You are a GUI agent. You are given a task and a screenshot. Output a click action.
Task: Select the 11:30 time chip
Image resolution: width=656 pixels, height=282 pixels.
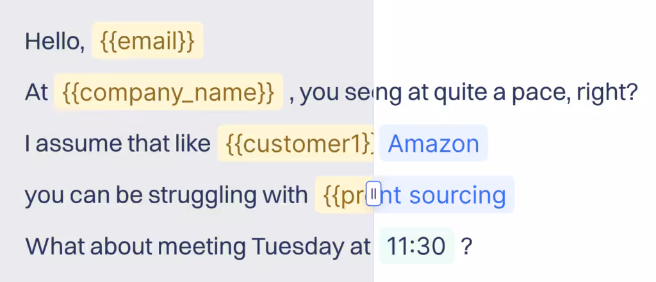[417, 246]
